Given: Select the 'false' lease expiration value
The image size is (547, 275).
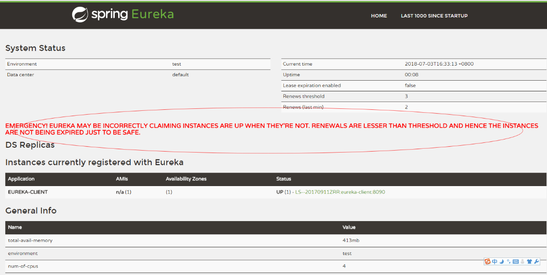Looking at the screenshot, I should pyautogui.click(x=410, y=86).
